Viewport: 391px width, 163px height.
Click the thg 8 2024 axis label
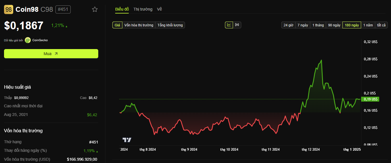point(148,150)
